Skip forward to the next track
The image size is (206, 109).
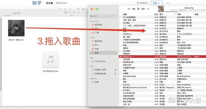[143, 9]
